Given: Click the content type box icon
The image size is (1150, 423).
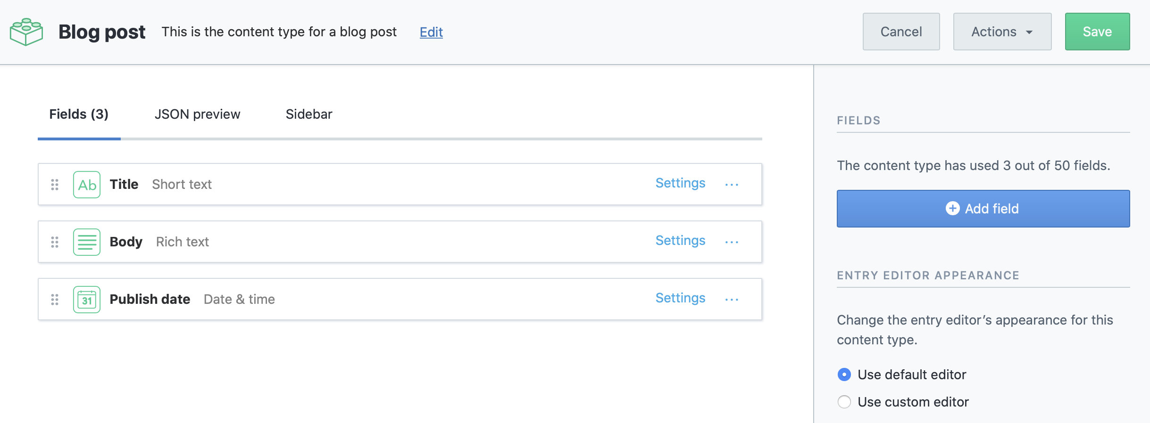Looking at the screenshot, I should [x=26, y=32].
